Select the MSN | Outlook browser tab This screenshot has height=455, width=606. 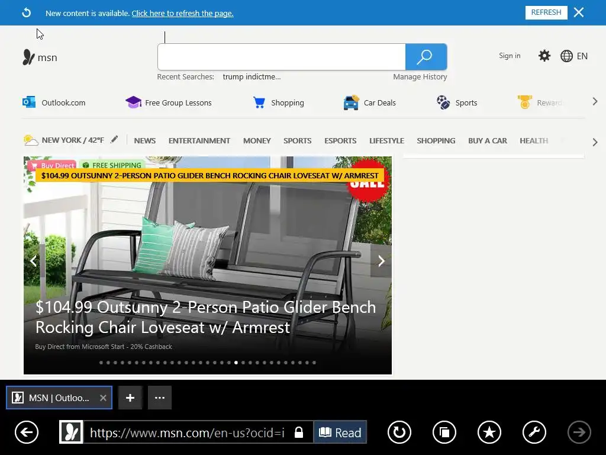click(x=59, y=398)
